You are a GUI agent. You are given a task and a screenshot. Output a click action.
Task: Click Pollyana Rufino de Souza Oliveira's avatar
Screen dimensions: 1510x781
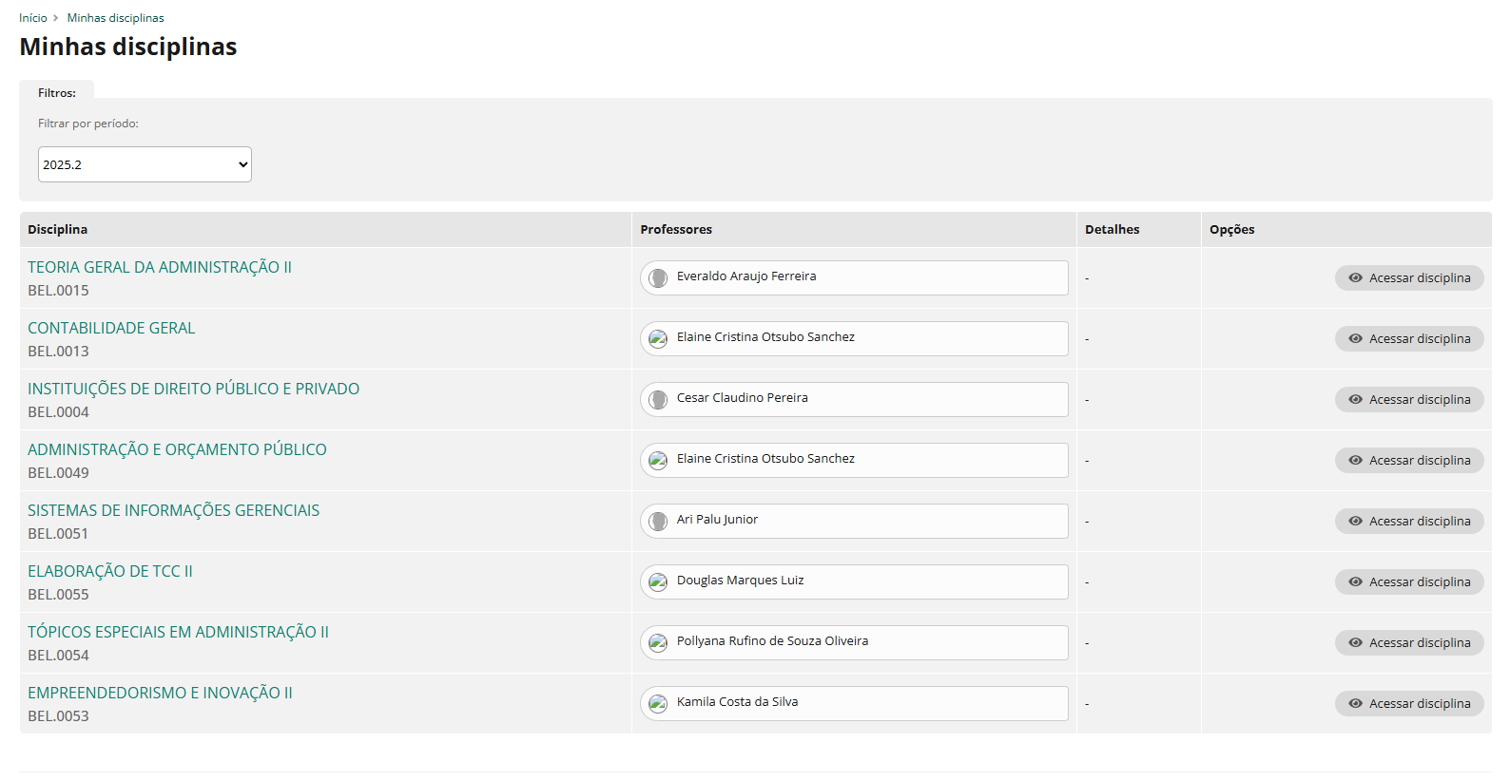click(658, 643)
